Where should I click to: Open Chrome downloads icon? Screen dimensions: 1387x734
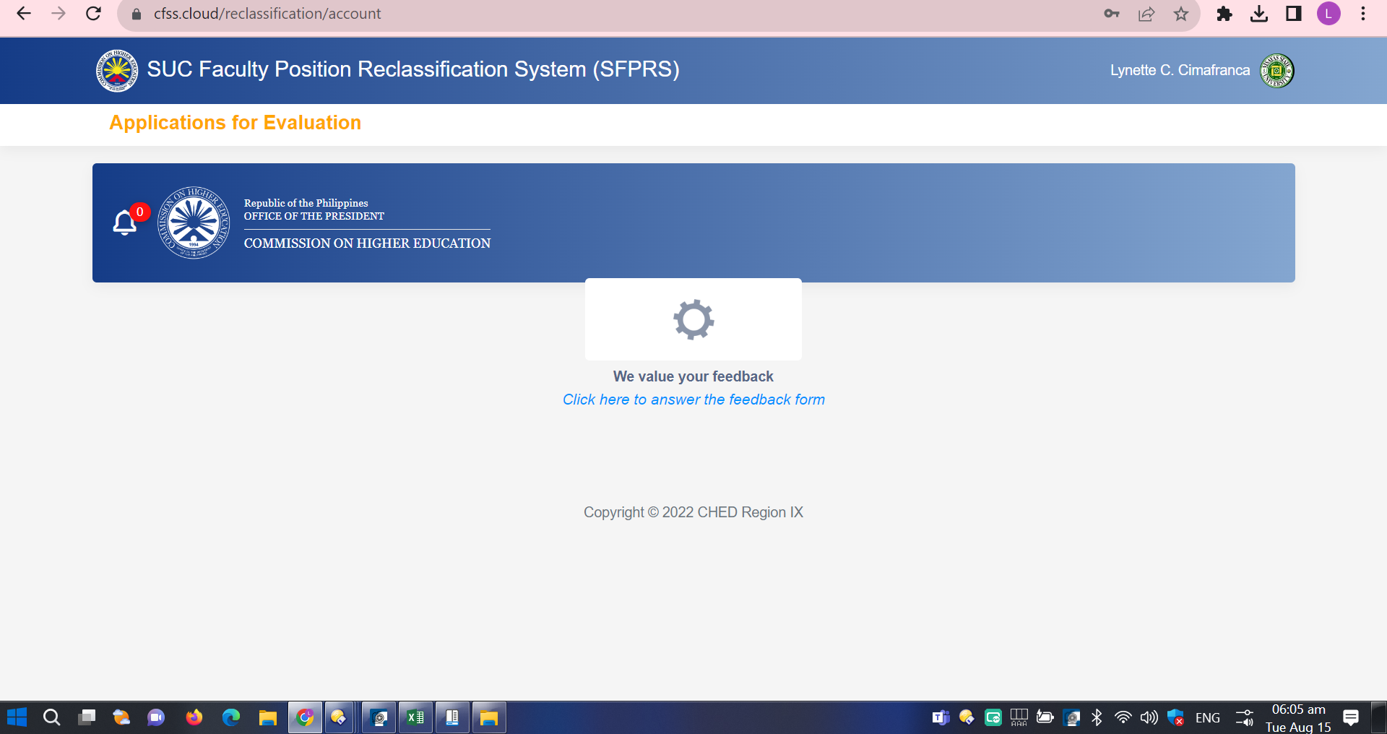tap(1259, 14)
